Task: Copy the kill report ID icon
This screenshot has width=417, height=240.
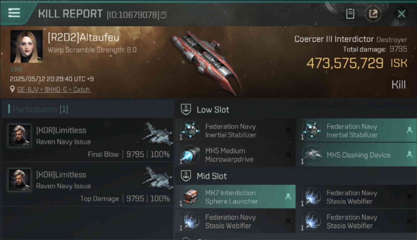Action: click(x=164, y=15)
